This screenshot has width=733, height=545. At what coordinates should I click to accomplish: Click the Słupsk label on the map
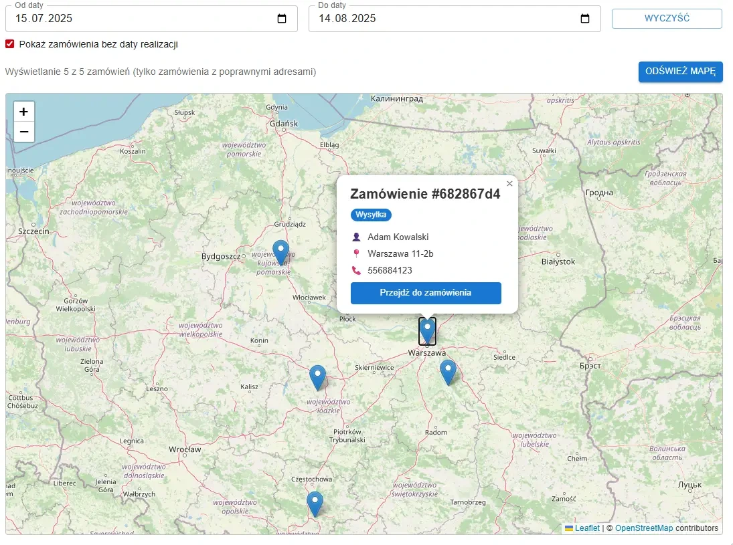pyautogui.click(x=184, y=113)
